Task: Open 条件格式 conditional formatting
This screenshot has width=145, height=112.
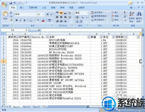Action: [x=98, y=12]
